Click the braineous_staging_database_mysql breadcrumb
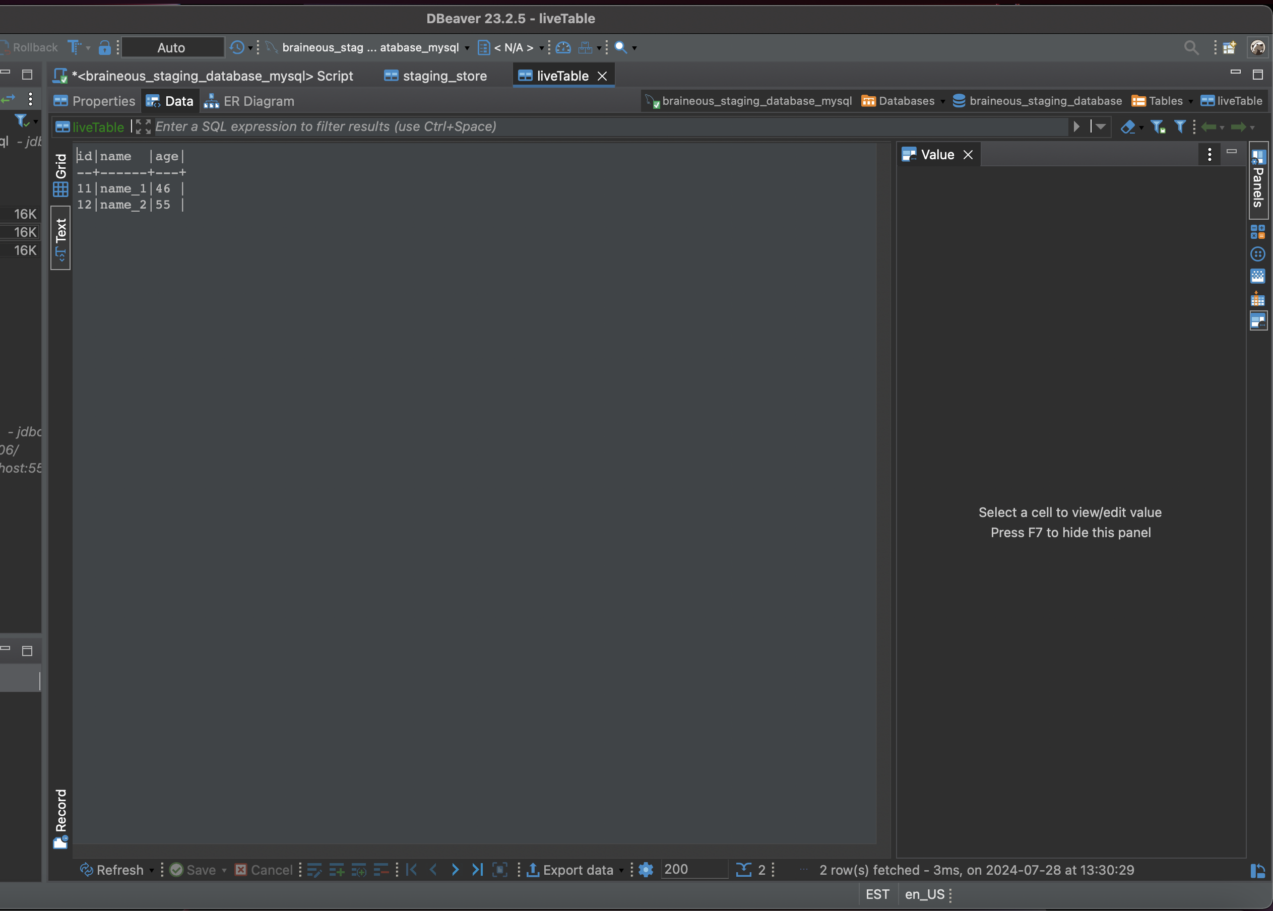The height and width of the screenshot is (911, 1273). (748, 101)
